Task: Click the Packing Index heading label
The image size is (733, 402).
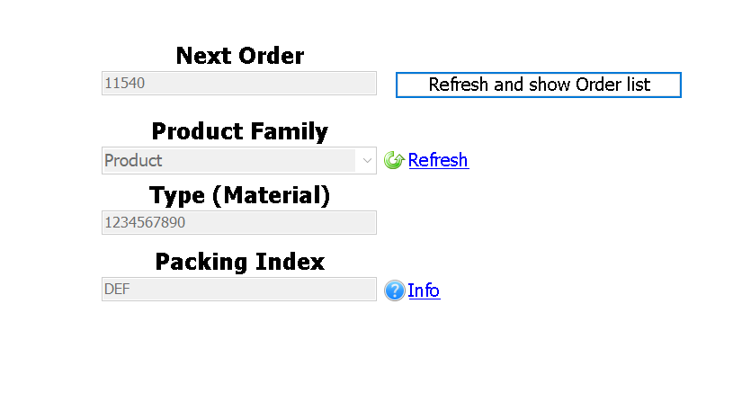Action: (239, 262)
